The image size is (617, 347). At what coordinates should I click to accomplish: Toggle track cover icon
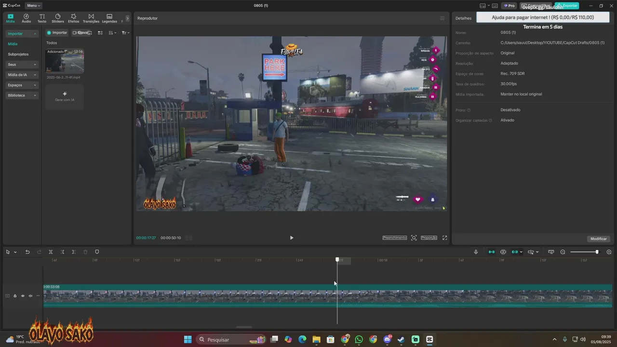point(7,296)
